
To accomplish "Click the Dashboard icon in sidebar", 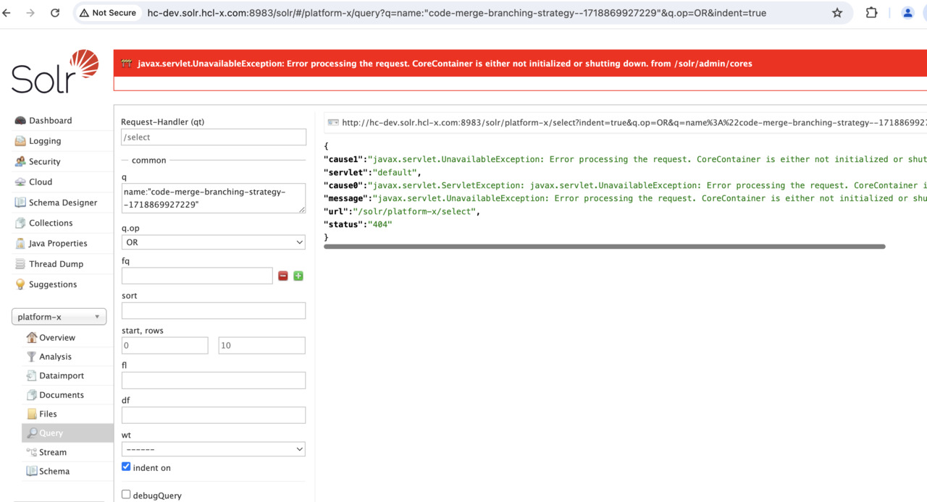I will (x=20, y=121).
